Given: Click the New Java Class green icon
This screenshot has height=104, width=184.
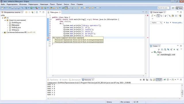Looking at the screenshot, I should coord(45,8).
